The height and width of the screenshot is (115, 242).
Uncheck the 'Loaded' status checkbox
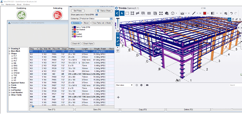click(x=73, y=34)
